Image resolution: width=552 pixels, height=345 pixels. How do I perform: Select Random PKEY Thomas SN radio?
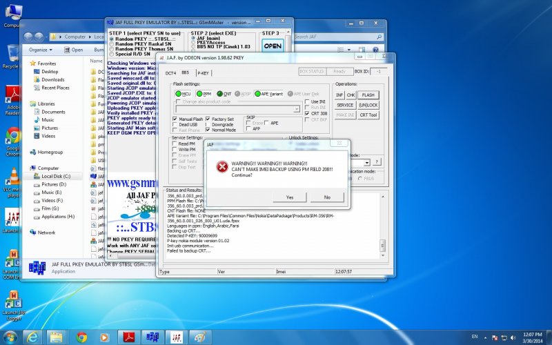(112, 49)
